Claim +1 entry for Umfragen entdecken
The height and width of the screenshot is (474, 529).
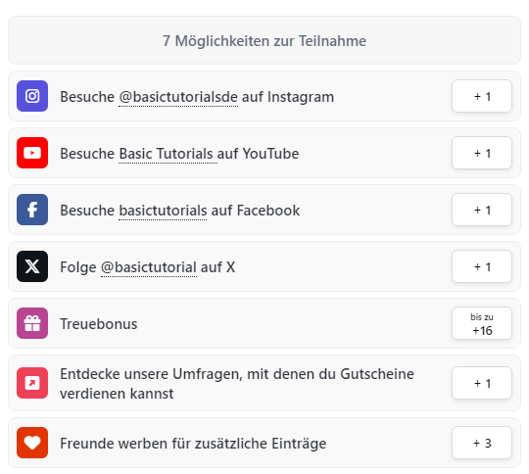pos(482,383)
